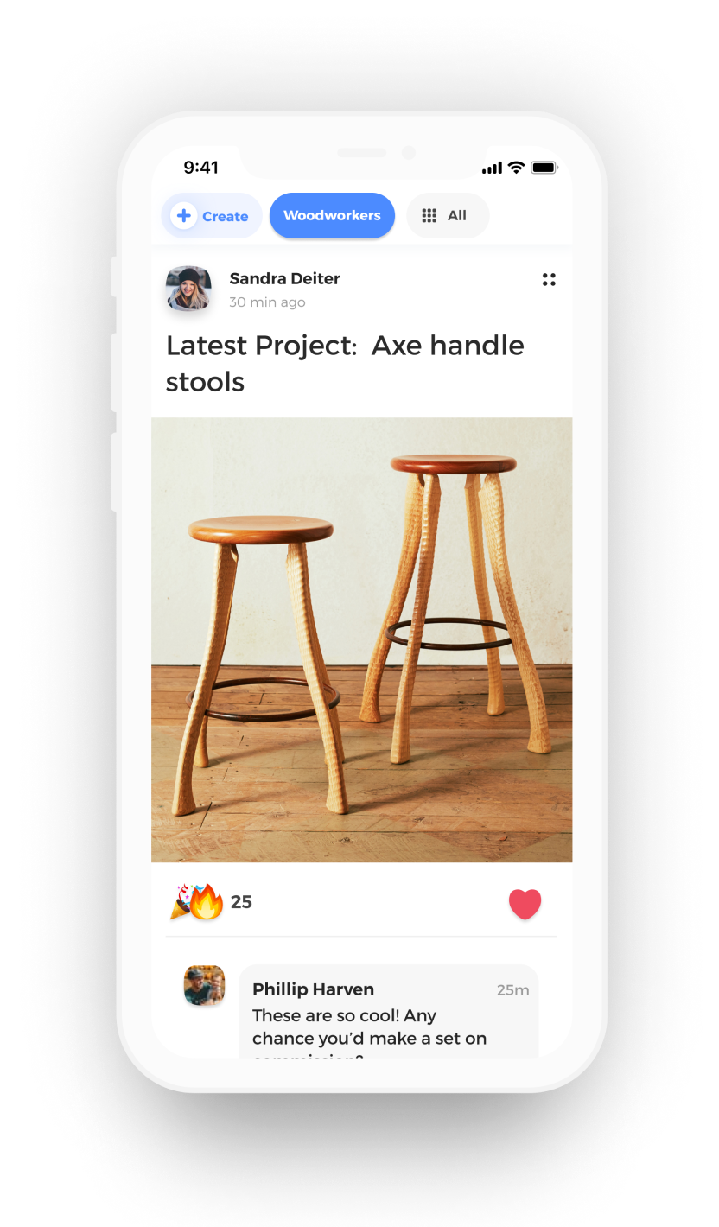Click the Wi-Fi status icon
The height and width of the screenshot is (1227, 719).
click(516, 168)
